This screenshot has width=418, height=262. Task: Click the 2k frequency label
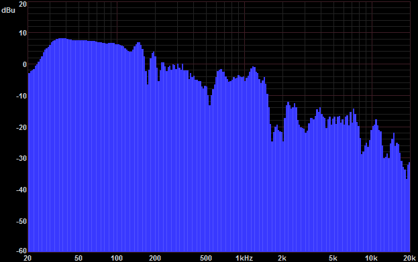(282, 258)
